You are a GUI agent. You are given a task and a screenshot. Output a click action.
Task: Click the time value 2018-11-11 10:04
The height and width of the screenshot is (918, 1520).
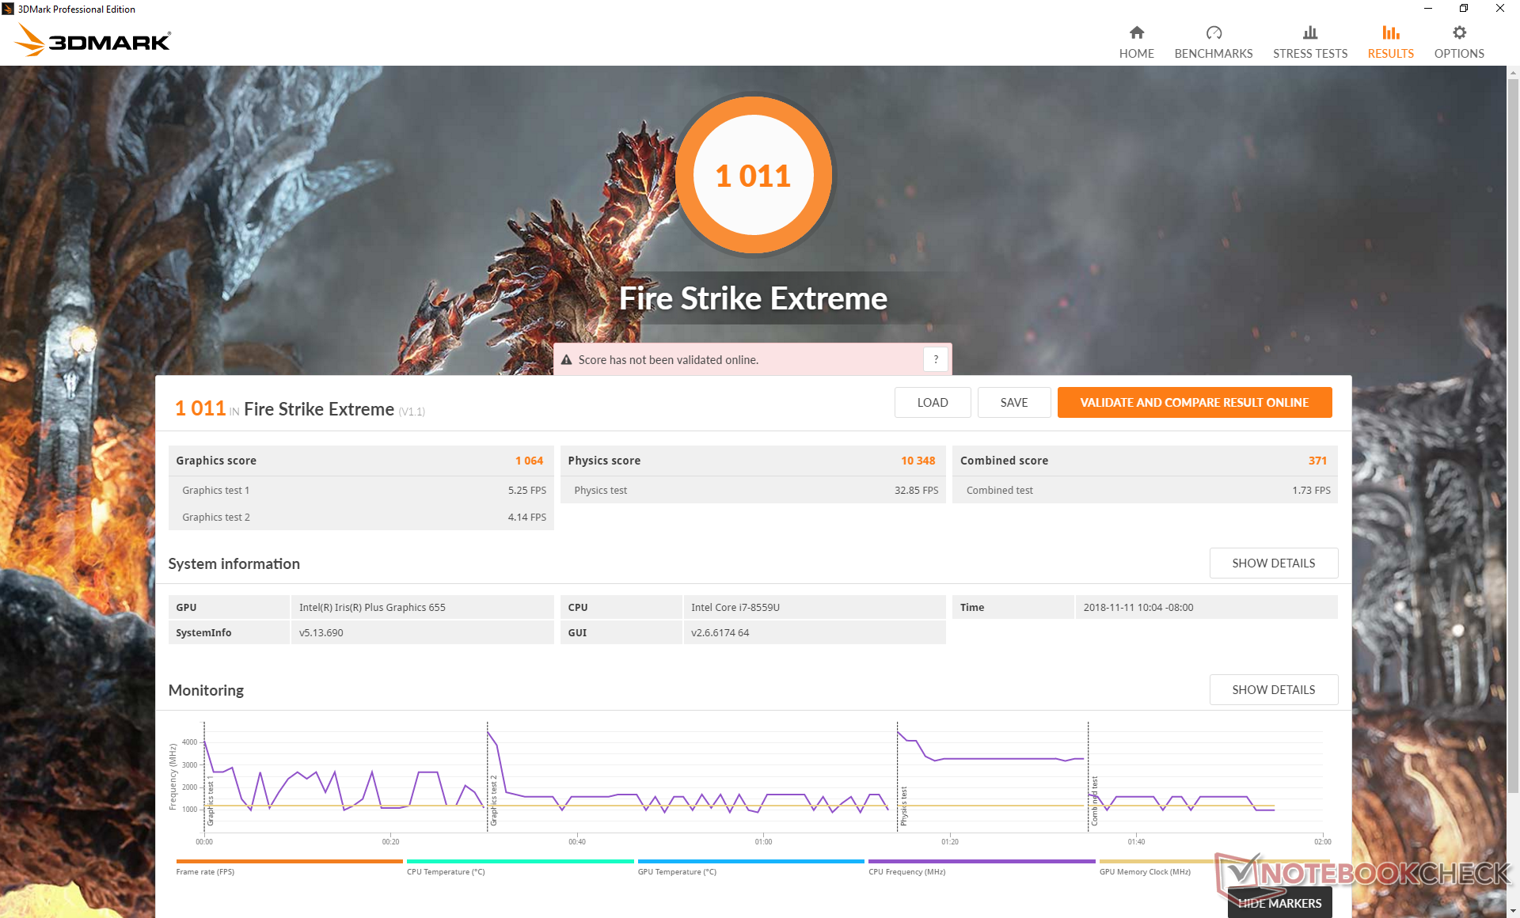(1138, 607)
